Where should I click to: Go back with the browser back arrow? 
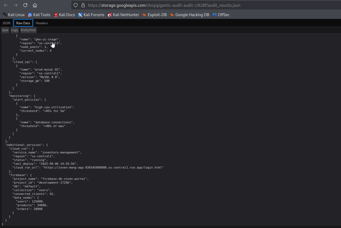[x=6, y=5]
